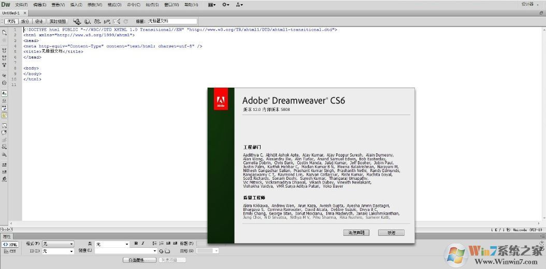The height and width of the screenshot is (269, 546).
Task: Click the 法律声明 legal notices button
Action: pyautogui.click(x=356, y=232)
